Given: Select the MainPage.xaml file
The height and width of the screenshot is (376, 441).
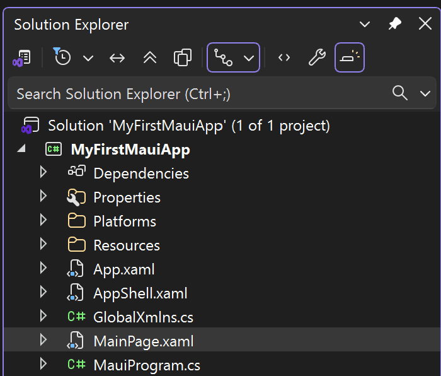Looking at the screenshot, I should click(144, 341).
